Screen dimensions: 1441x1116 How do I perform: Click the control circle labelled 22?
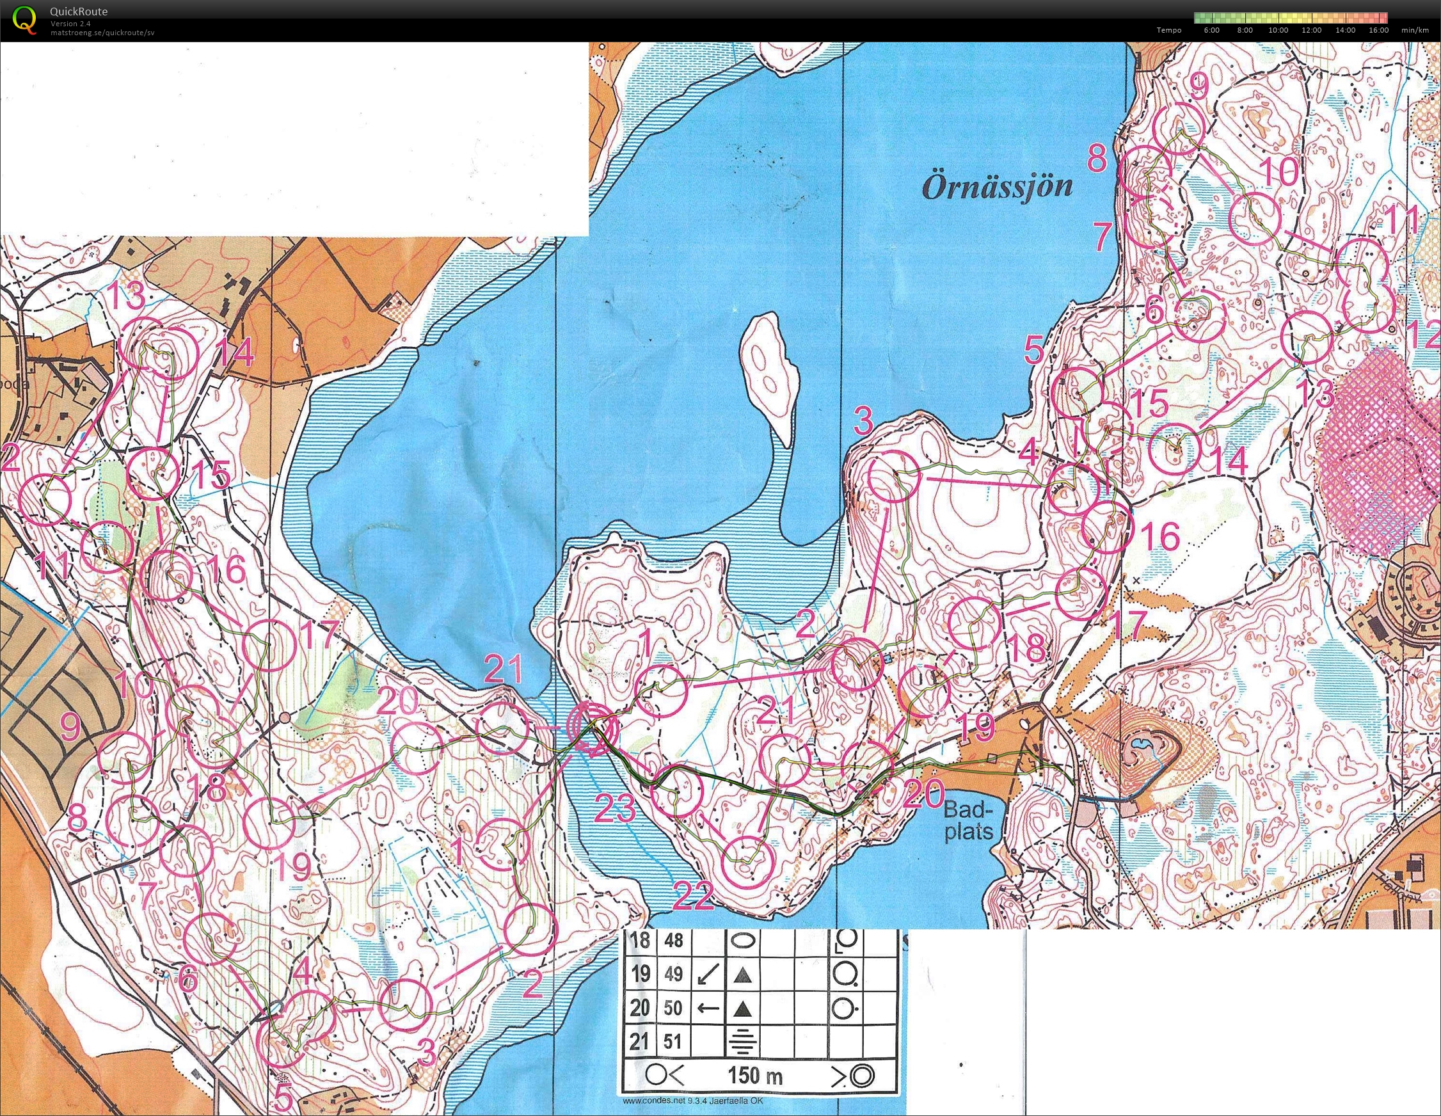[x=748, y=863]
